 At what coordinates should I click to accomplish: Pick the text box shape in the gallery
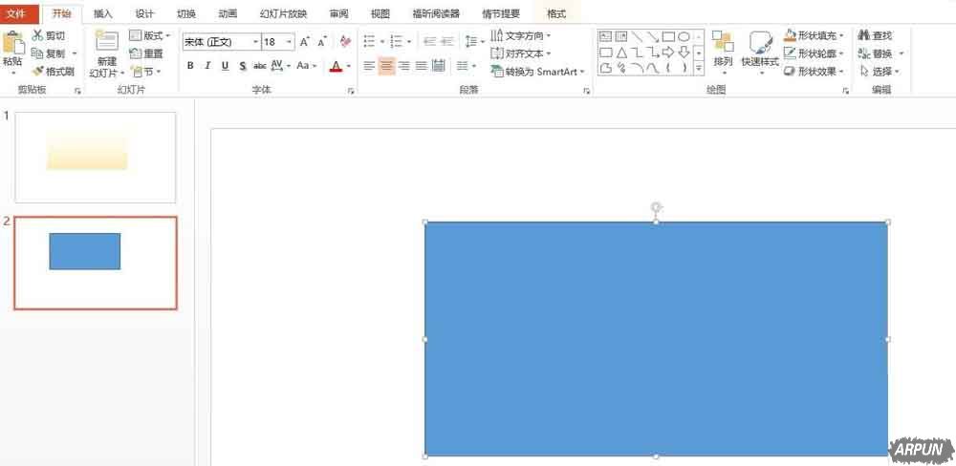[x=605, y=36]
